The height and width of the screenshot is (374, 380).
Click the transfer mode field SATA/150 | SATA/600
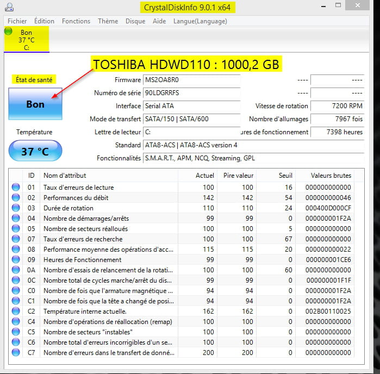tap(192, 119)
